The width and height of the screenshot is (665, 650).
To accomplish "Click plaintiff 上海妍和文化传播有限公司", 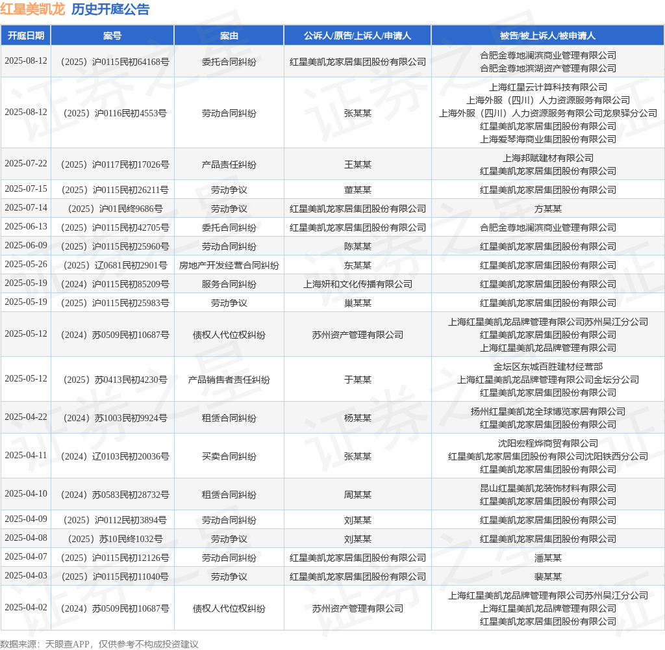I will point(358,285).
